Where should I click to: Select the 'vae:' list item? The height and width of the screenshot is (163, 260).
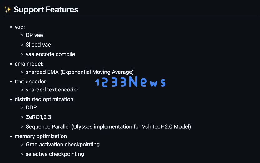point(20,27)
